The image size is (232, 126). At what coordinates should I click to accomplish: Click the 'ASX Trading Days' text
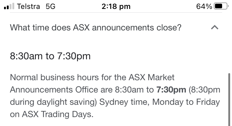click(58, 114)
